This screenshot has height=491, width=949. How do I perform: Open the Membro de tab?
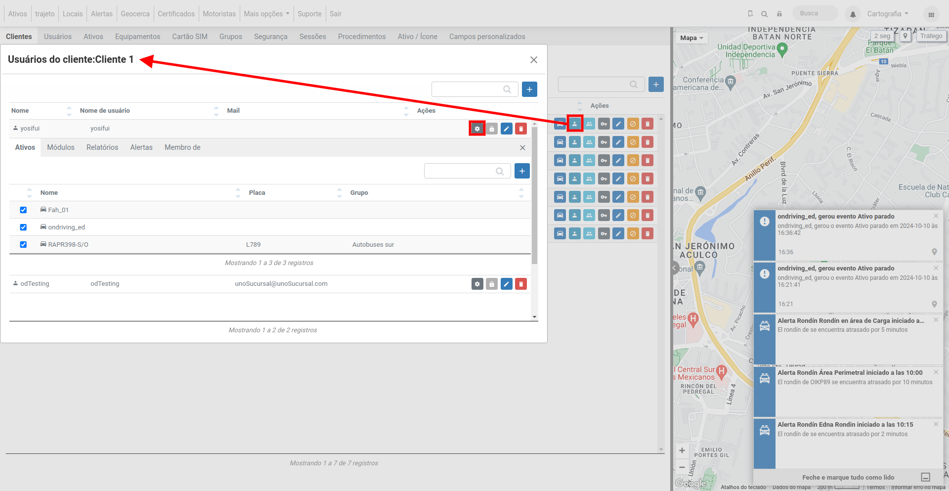(182, 147)
